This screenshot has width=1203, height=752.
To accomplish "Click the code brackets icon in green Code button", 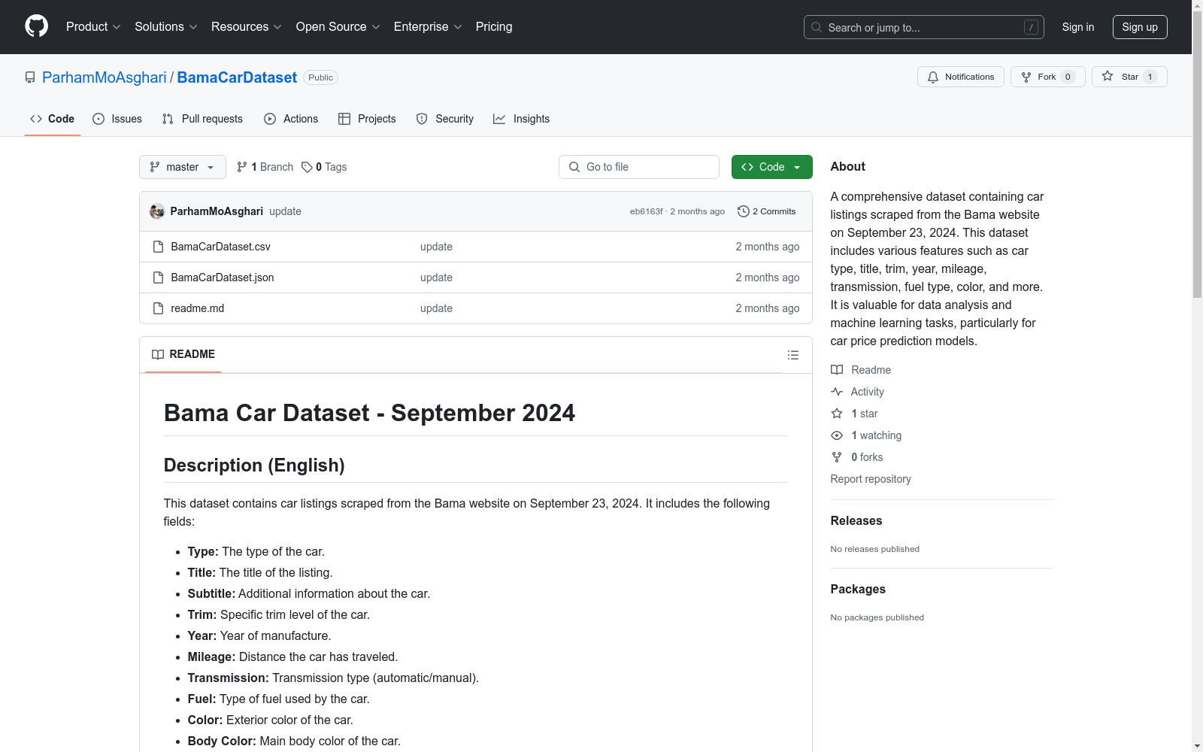I will pos(747,167).
